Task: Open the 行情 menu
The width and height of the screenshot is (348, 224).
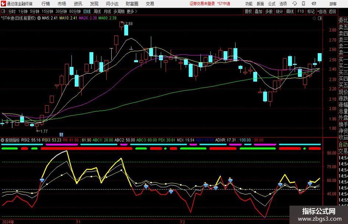Action: coord(46,4)
